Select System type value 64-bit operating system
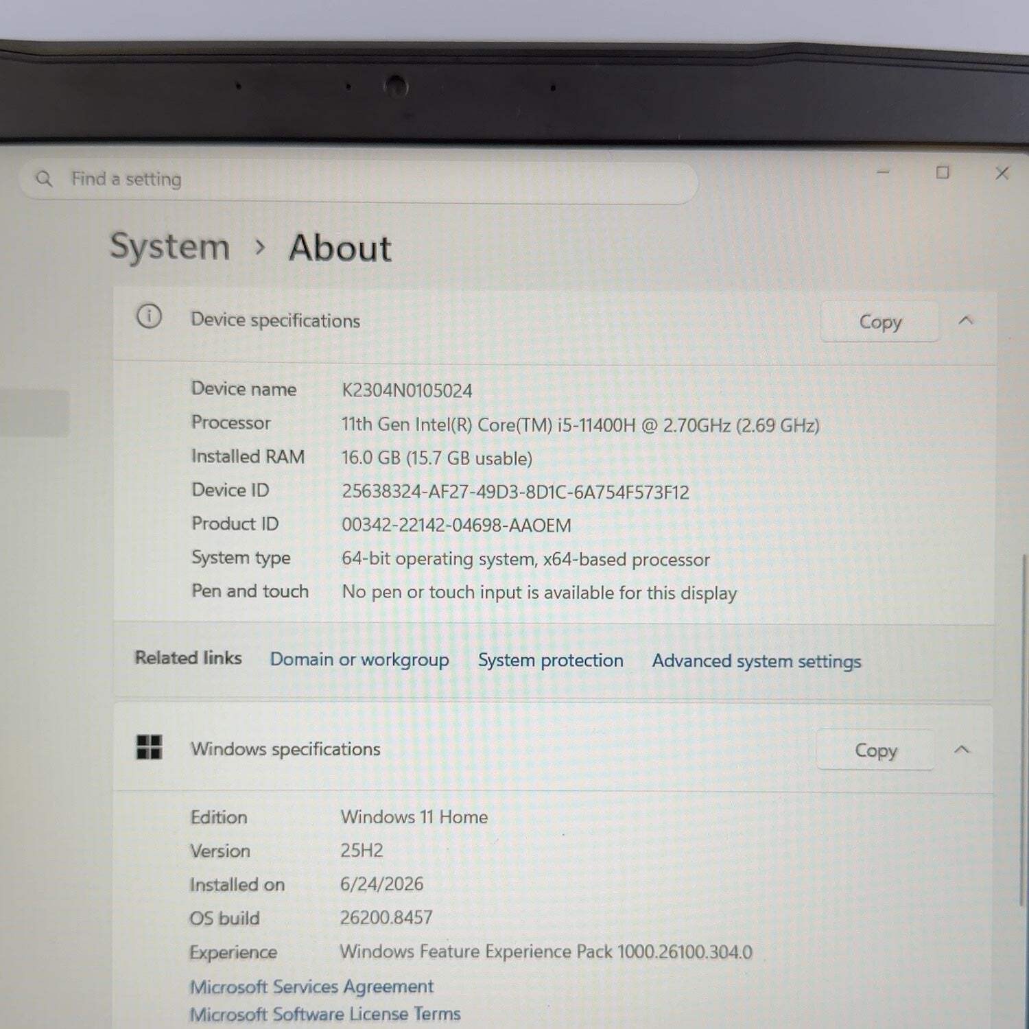The width and height of the screenshot is (1029, 1029). pyautogui.click(x=525, y=559)
